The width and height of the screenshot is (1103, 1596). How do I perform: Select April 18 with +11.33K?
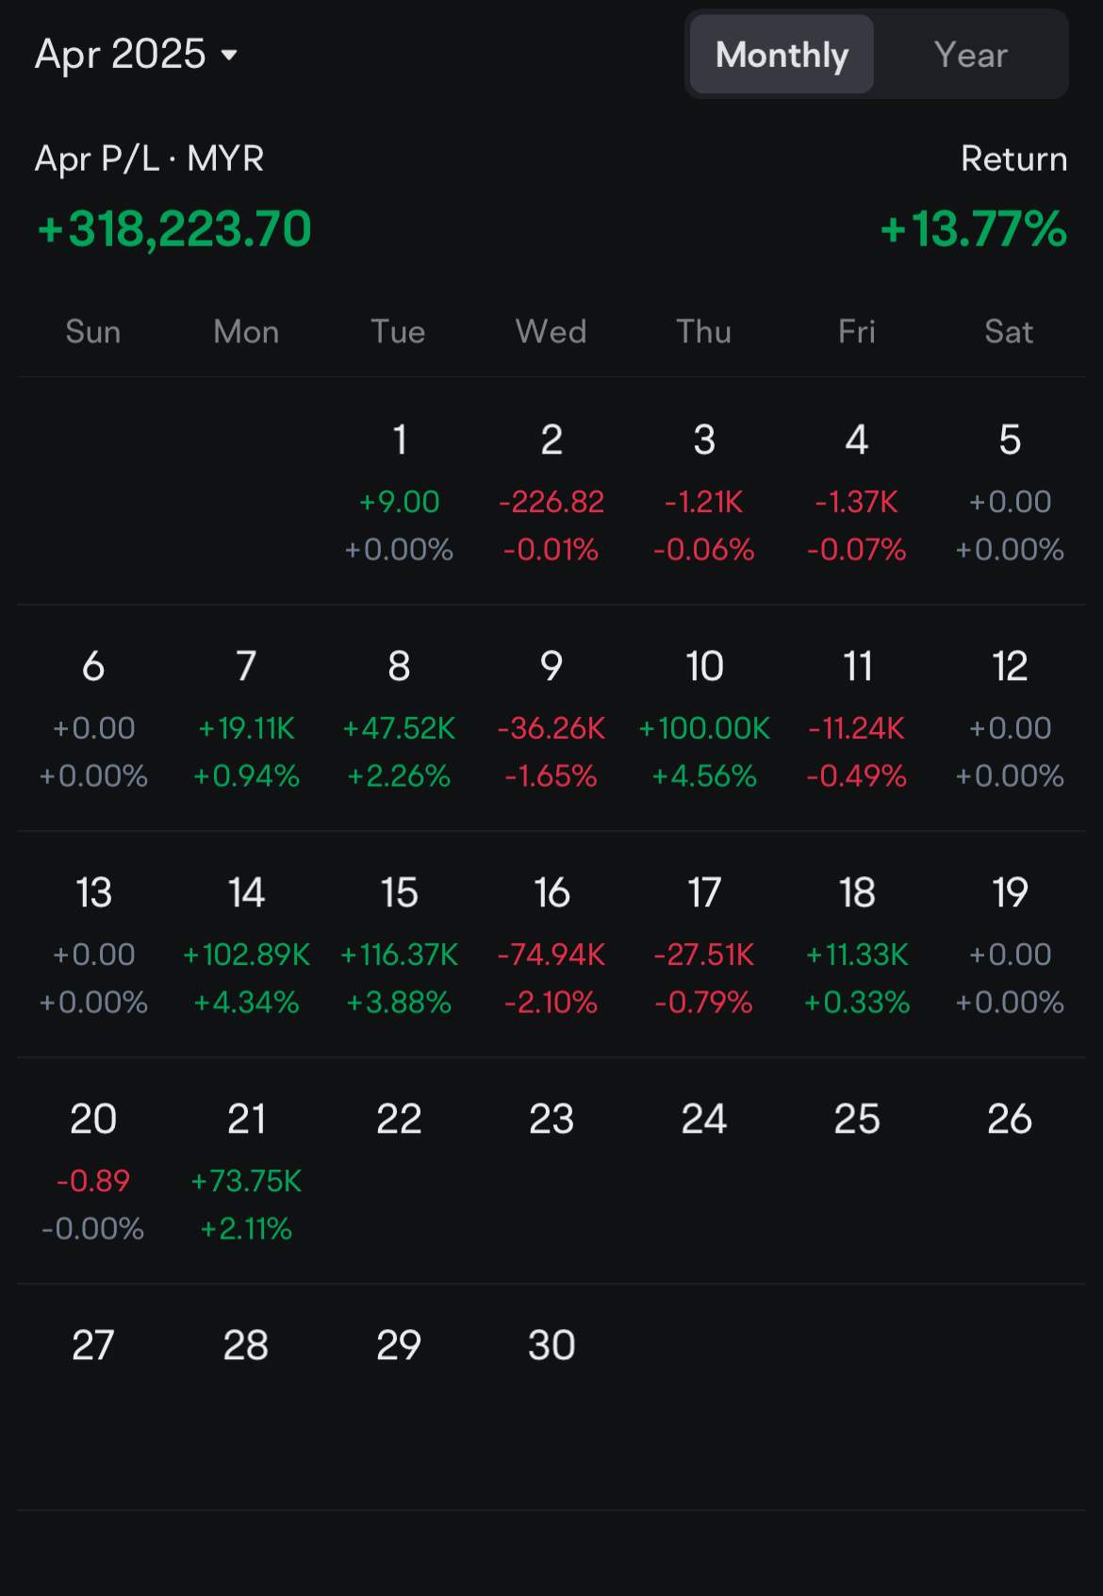[x=857, y=945]
